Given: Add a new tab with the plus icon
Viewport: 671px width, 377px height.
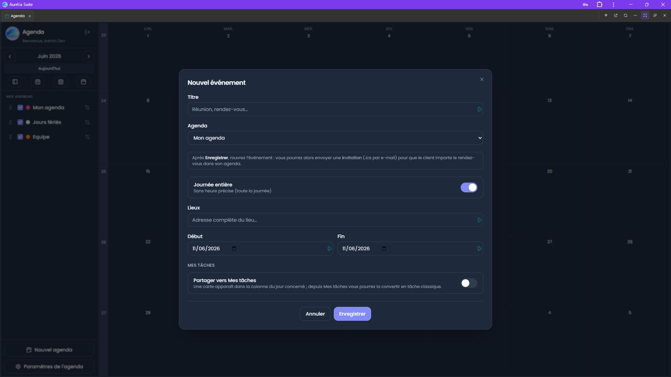Looking at the screenshot, I should pyautogui.click(x=606, y=15).
